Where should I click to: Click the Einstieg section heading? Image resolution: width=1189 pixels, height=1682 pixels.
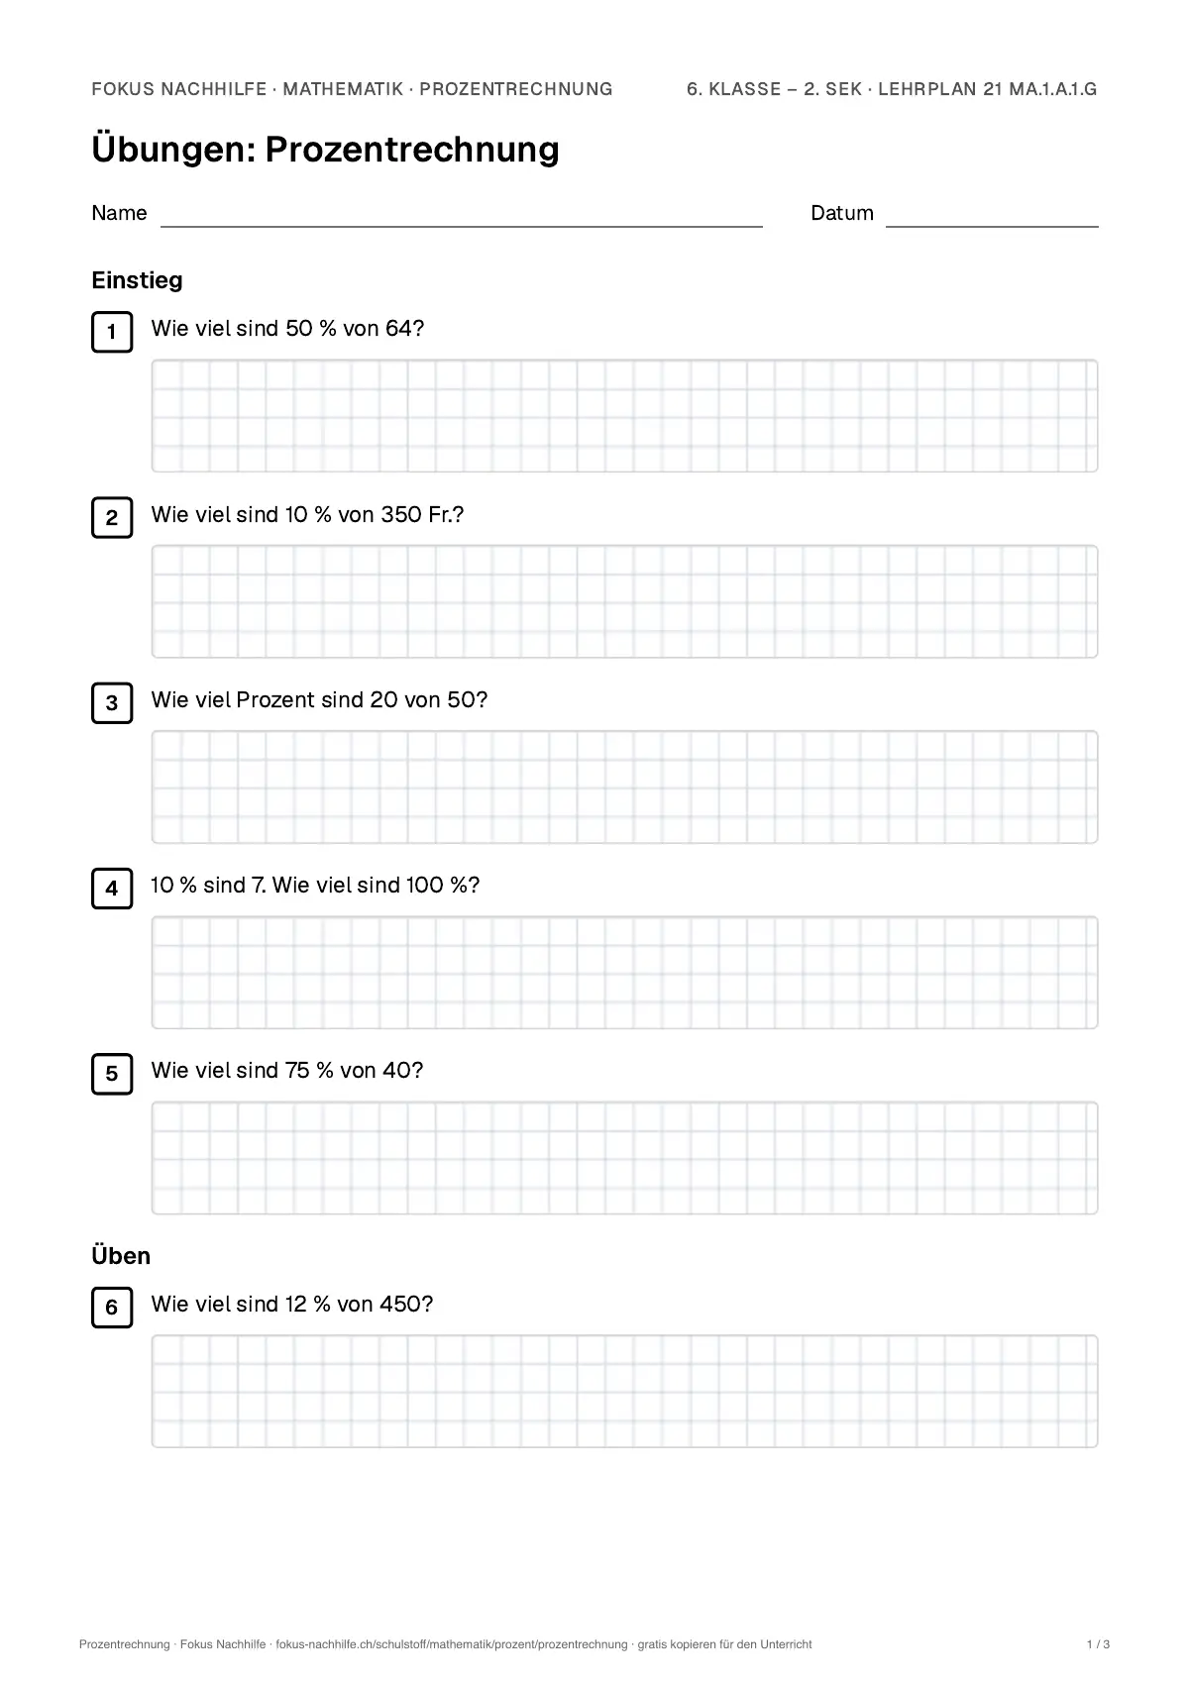[x=137, y=280]
